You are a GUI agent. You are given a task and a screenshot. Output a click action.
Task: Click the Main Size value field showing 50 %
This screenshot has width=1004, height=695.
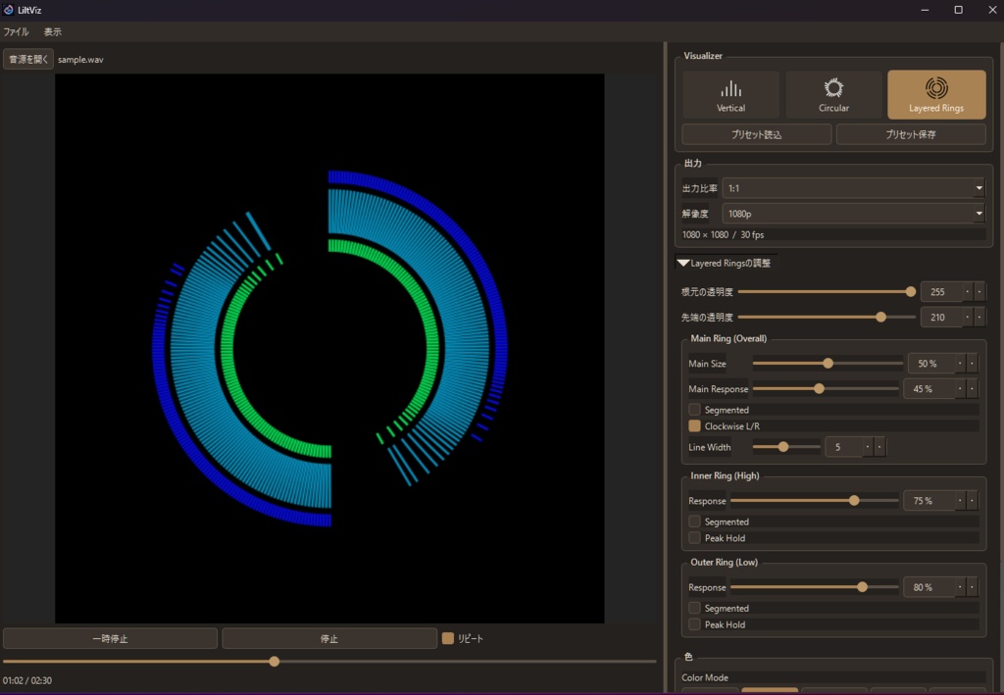coord(931,364)
